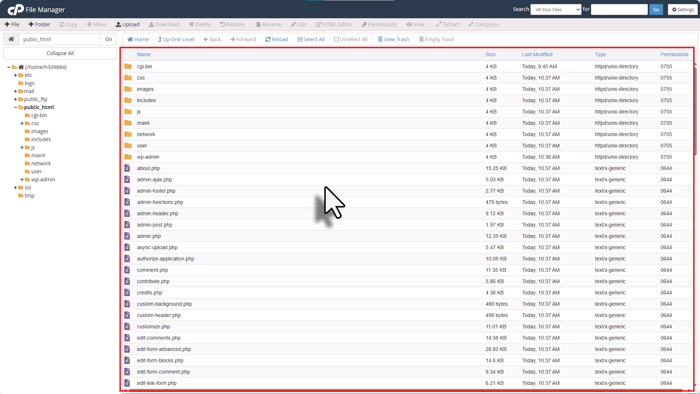Click the Extract toolbar button
The image size is (700, 394).
tap(448, 24)
